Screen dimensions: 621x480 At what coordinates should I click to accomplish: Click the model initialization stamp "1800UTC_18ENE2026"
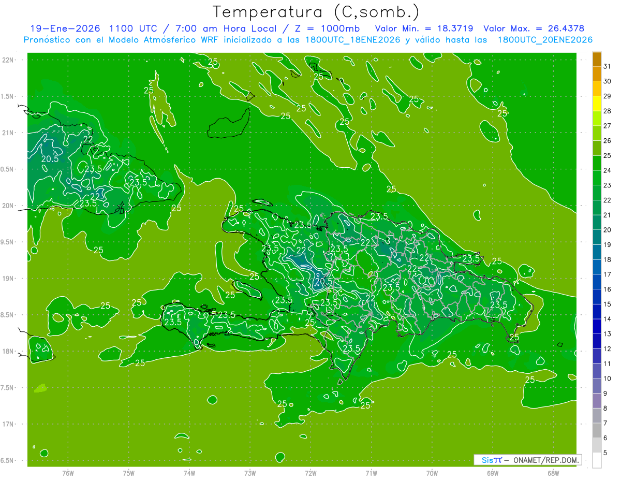(x=351, y=40)
